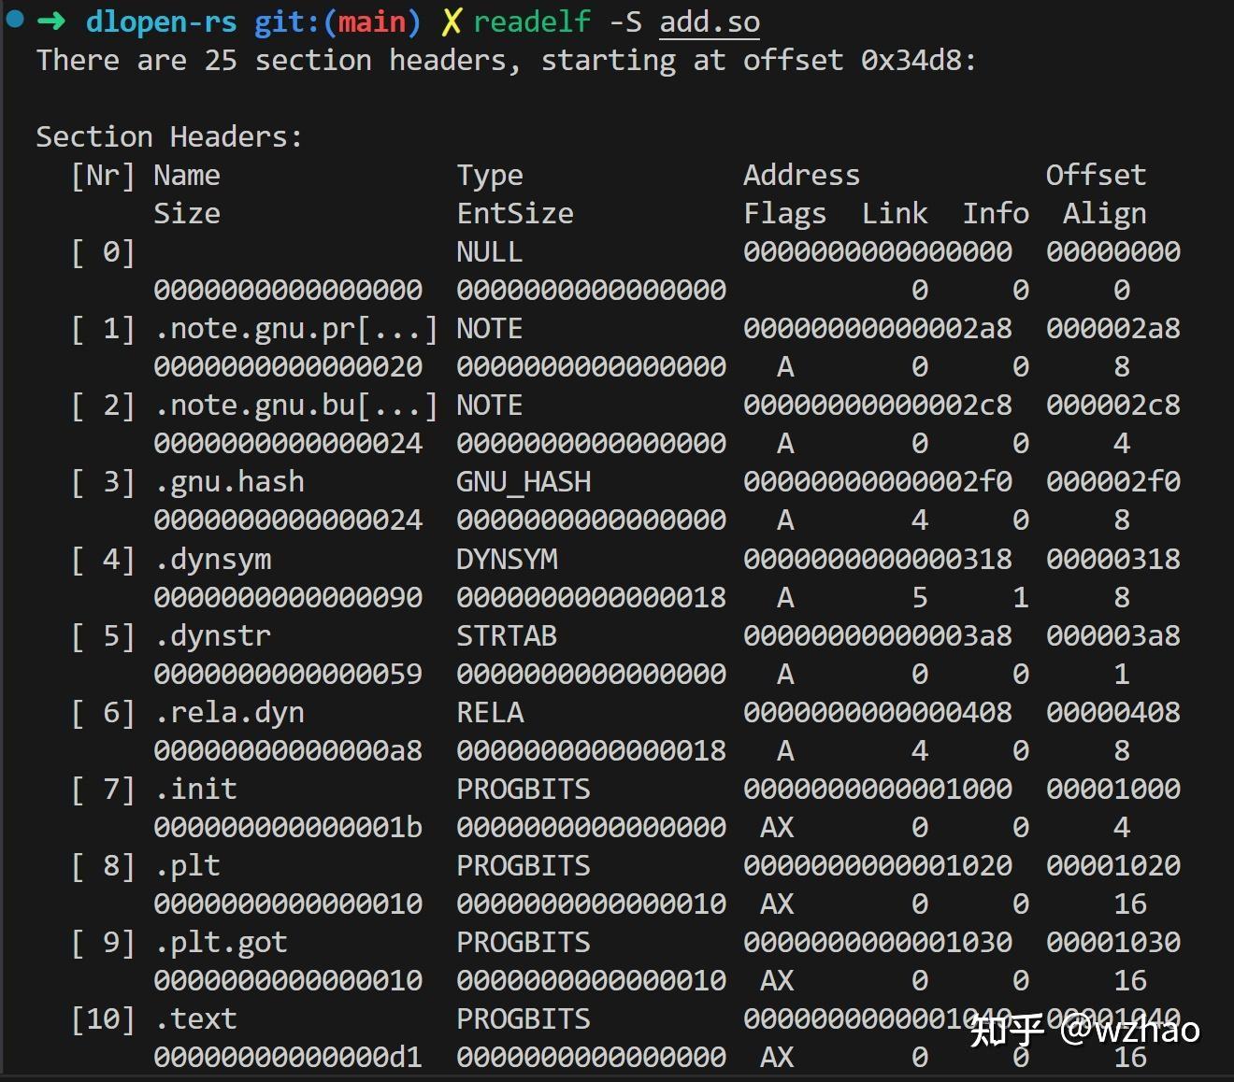Screen dimensions: 1234x1082
Task: Click the readelf command word
Action: (x=532, y=21)
